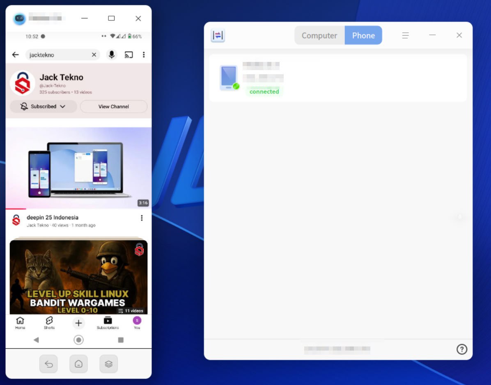This screenshot has height=385, width=491.
Task: Open the deepin 25 Indonesia video thumbnail
Action: [78, 168]
